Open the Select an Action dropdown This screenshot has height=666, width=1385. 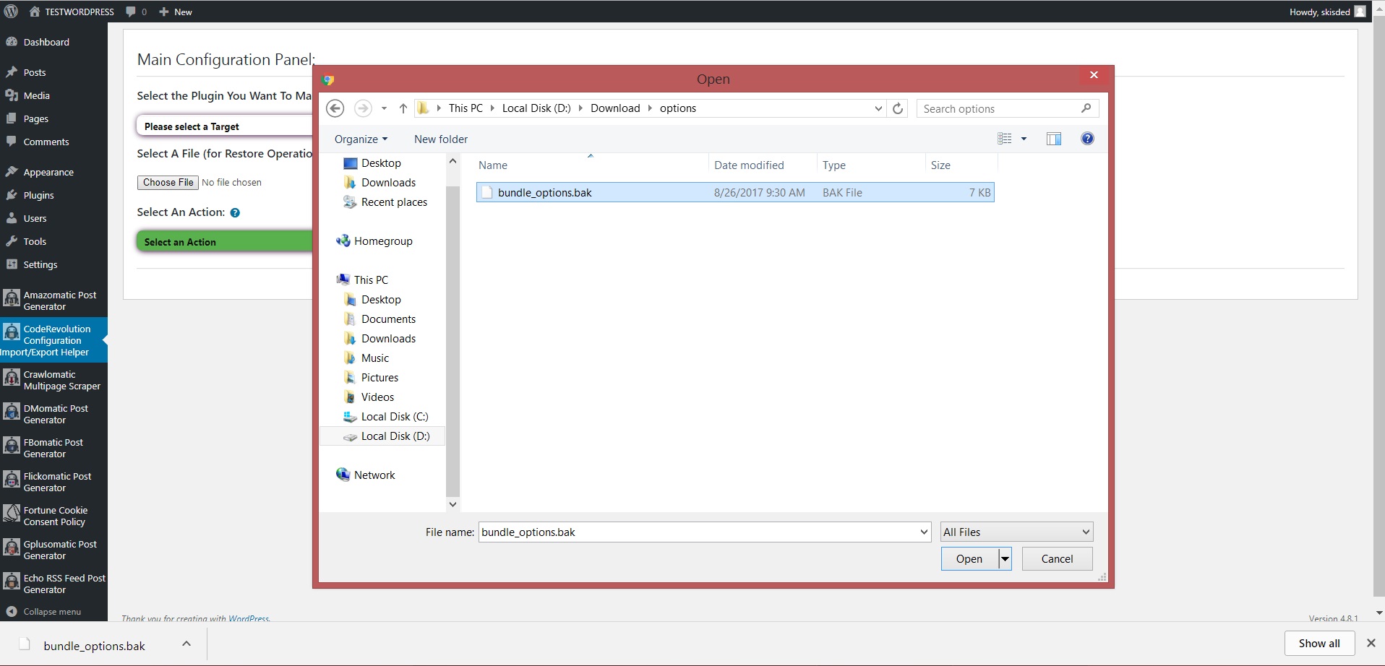click(224, 241)
